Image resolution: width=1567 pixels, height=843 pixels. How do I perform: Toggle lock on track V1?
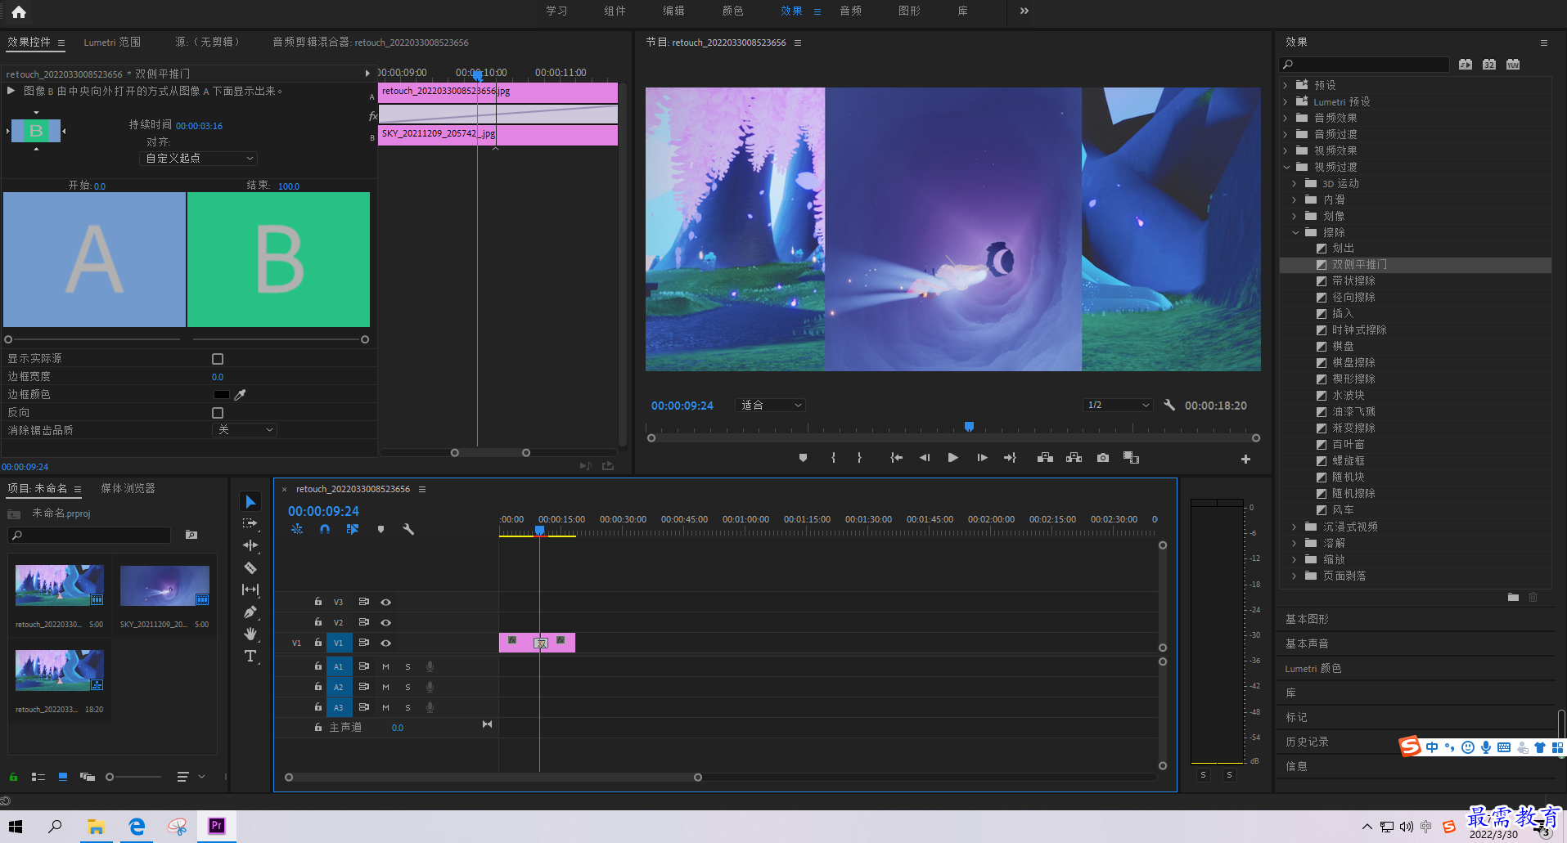click(318, 643)
